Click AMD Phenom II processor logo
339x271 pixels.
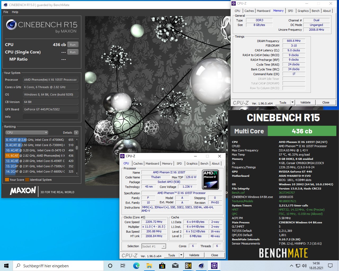point(211,180)
